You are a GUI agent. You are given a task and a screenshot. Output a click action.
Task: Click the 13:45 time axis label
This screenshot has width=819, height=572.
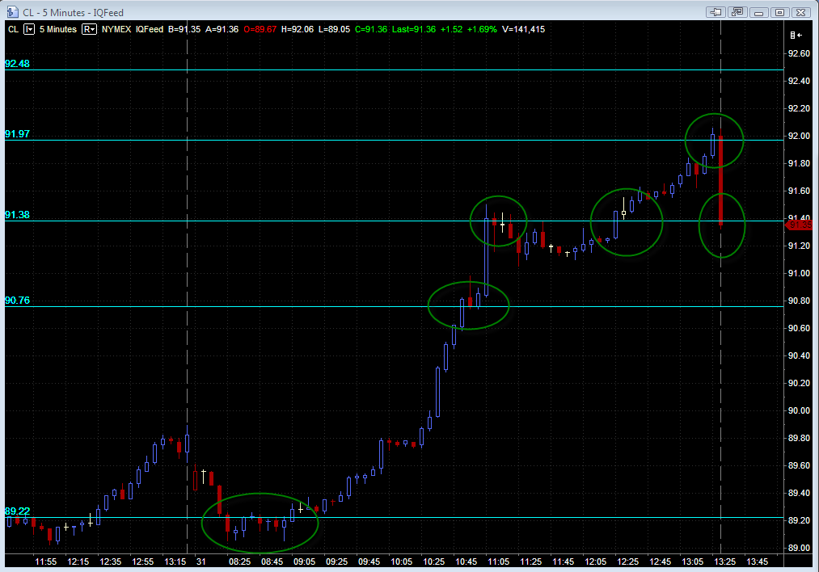pyautogui.click(x=758, y=562)
